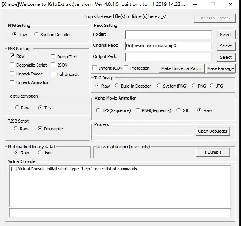Viewport: 241px width, 226px height.
Task: Click Select button next to Output Pack
Action: click(226, 57)
